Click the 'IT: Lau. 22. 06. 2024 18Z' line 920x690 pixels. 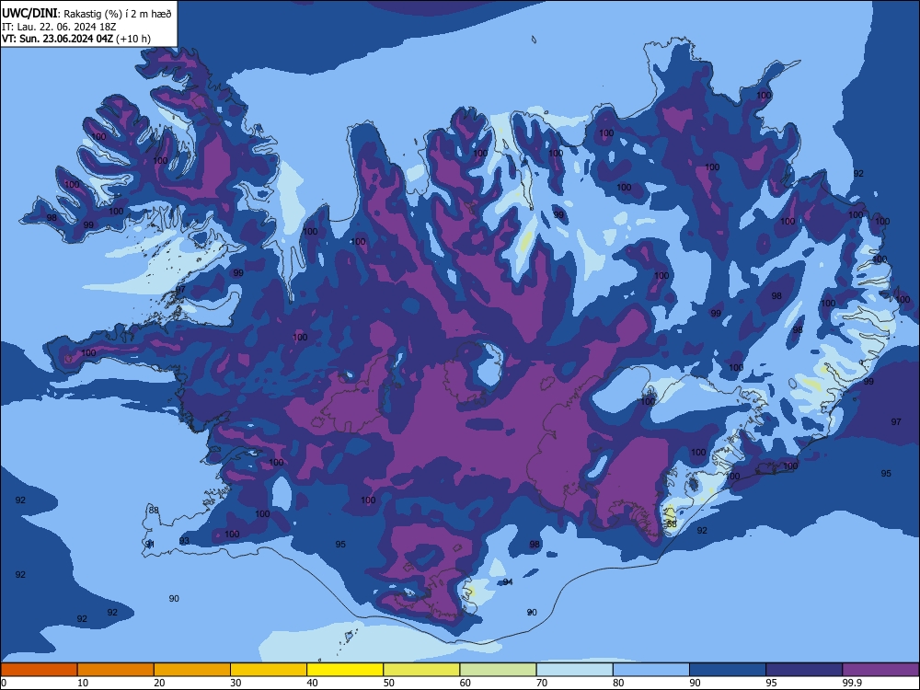point(59,27)
